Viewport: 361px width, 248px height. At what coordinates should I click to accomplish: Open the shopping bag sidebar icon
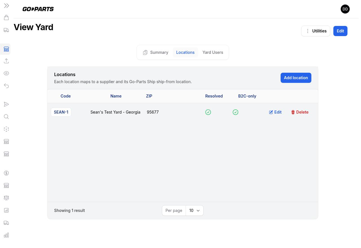click(6, 18)
